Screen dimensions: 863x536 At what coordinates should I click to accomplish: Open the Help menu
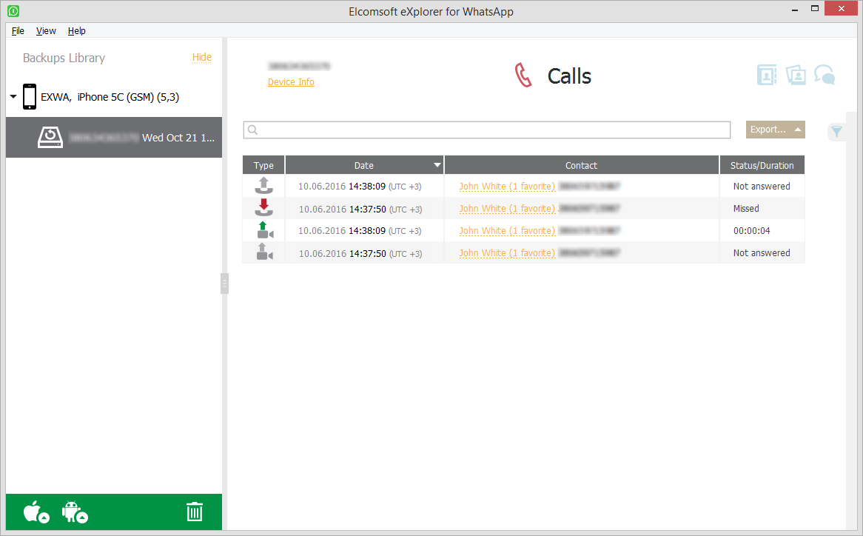click(76, 31)
